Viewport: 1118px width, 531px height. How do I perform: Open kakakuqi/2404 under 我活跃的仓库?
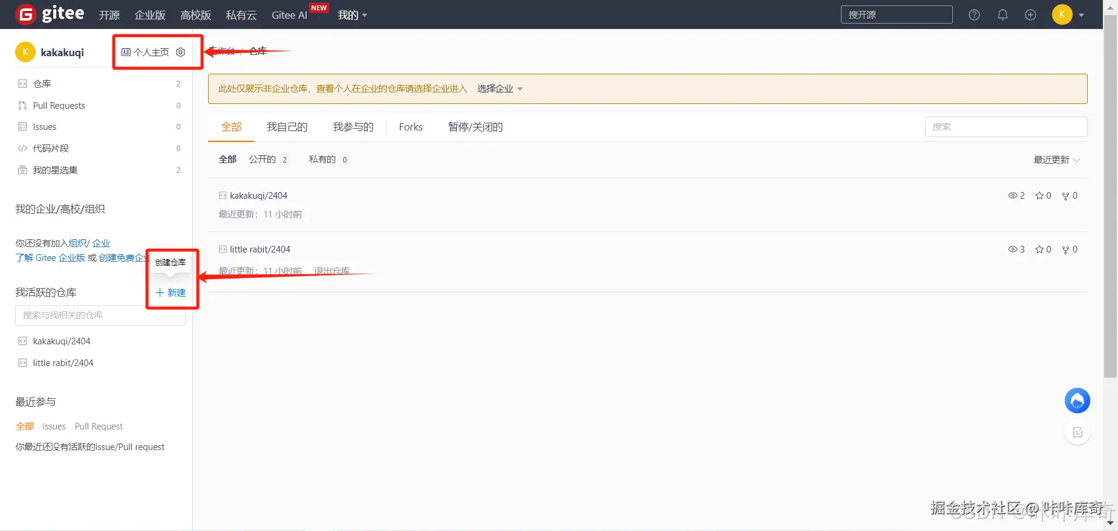(x=62, y=341)
